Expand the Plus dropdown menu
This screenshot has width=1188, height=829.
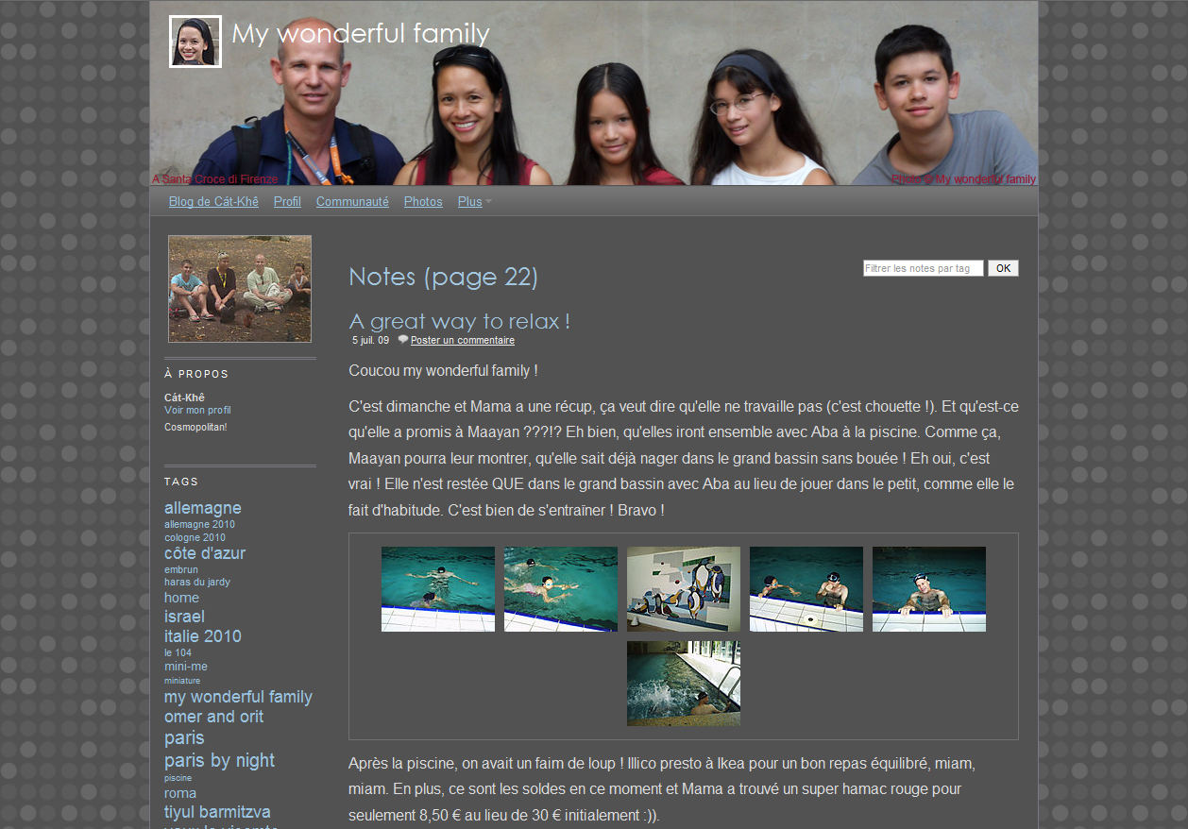tap(473, 202)
